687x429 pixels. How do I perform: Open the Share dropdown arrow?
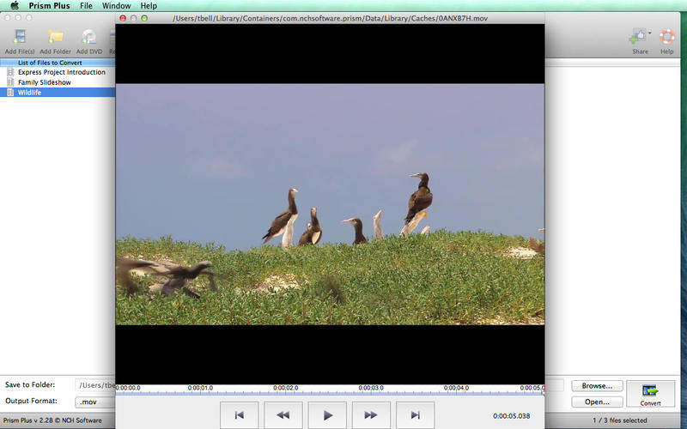pyautogui.click(x=649, y=33)
